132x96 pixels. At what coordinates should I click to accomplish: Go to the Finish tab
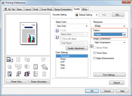coord(36,9)
